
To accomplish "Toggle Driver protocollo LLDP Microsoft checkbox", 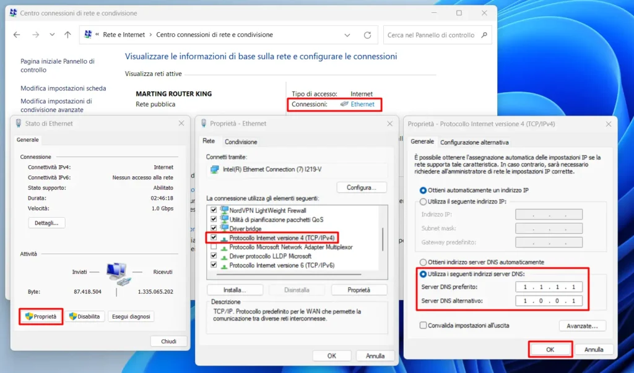I will point(214,256).
